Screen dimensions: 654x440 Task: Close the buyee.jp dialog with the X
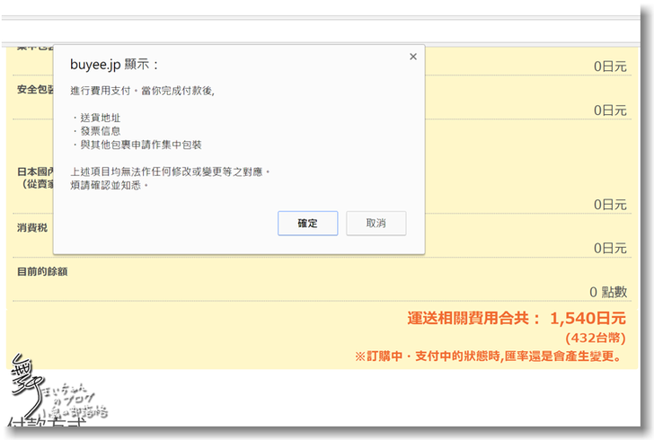tap(413, 57)
